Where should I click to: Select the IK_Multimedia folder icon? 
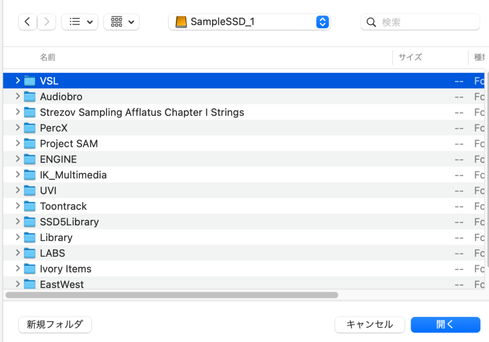click(30, 174)
